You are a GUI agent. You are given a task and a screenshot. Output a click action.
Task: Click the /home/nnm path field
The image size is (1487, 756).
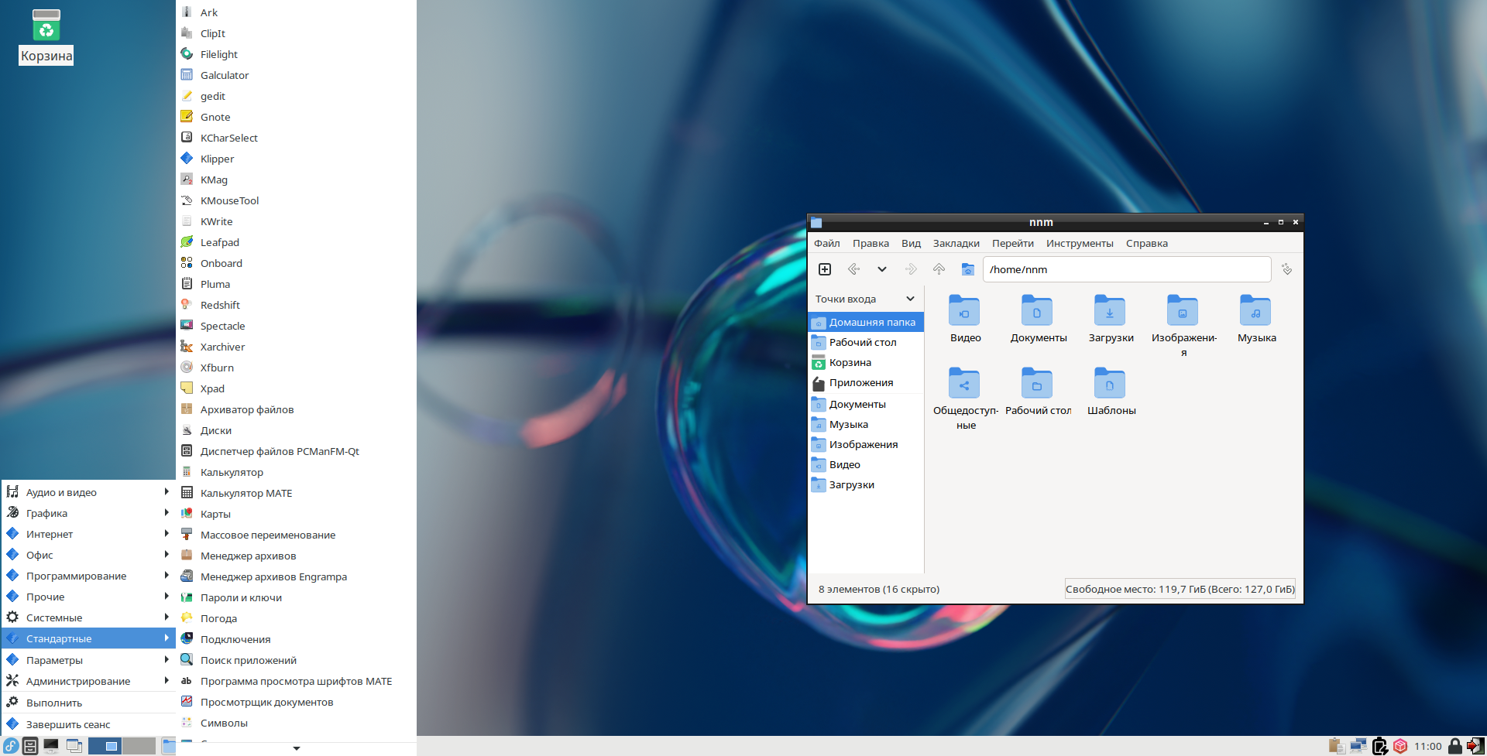click(1126, 269)
